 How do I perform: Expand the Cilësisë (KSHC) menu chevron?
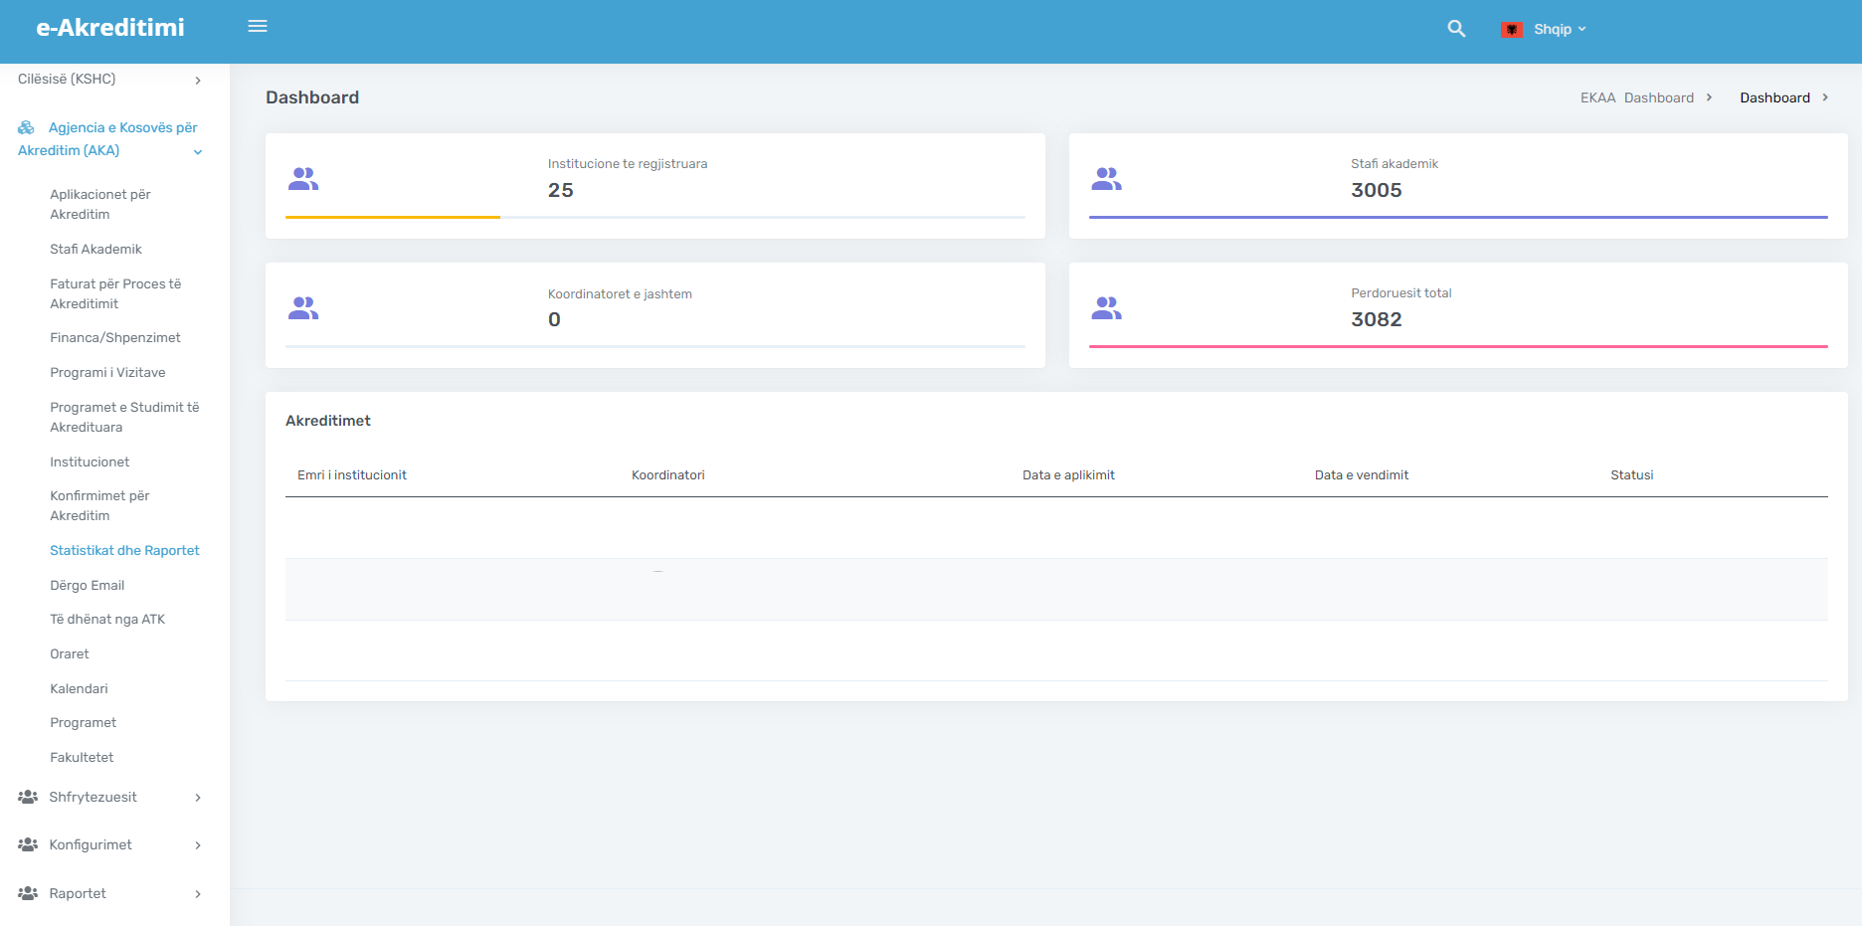pos(198,81)
